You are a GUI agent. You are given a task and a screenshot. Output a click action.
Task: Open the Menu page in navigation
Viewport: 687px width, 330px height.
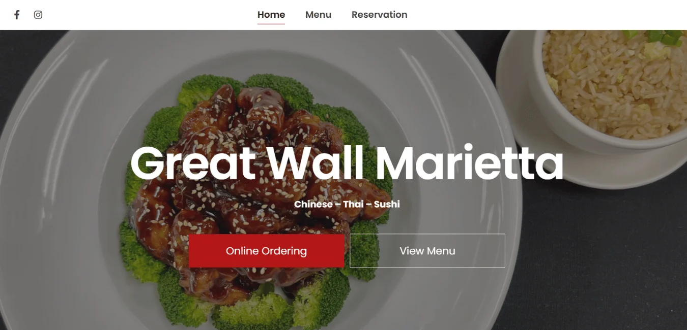coord(319,15)
